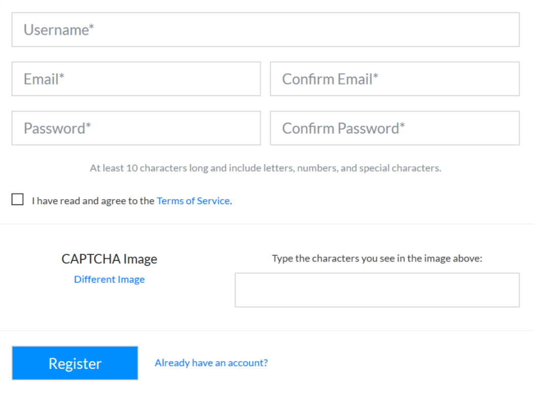
Task: Submit the form with the Register button
Action: point(75,363)
